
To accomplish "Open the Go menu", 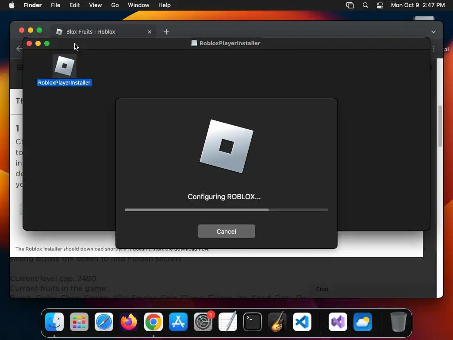I will click(x=115, y=5).
